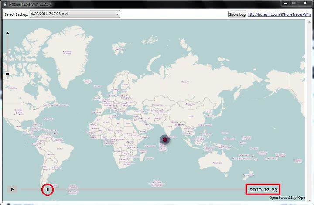
Task: Click the Brasil label on the map
Action: coord(60,149)
